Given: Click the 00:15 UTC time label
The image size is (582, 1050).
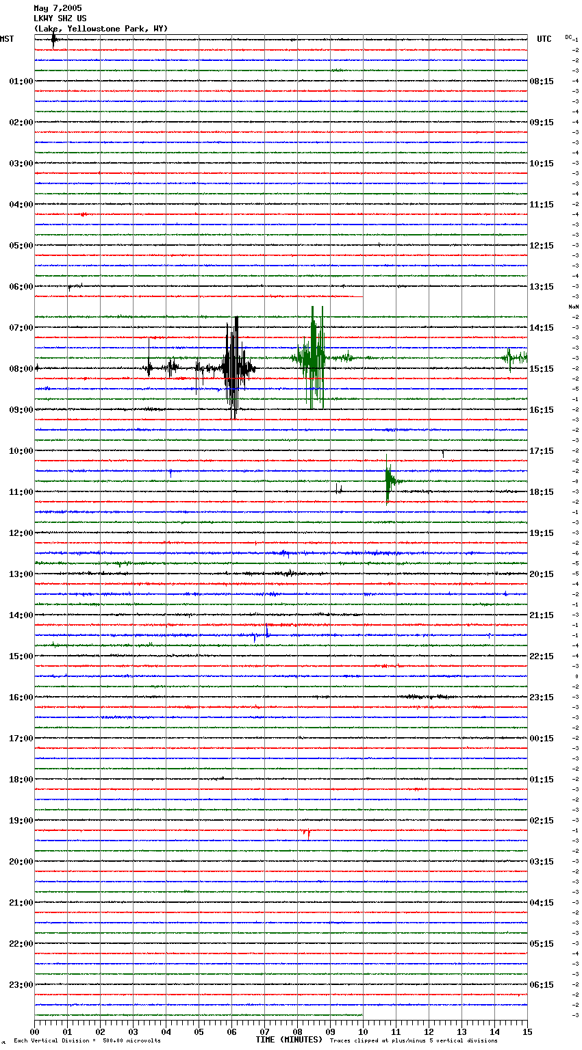Looking at the screenshot, I should point(542,739).
